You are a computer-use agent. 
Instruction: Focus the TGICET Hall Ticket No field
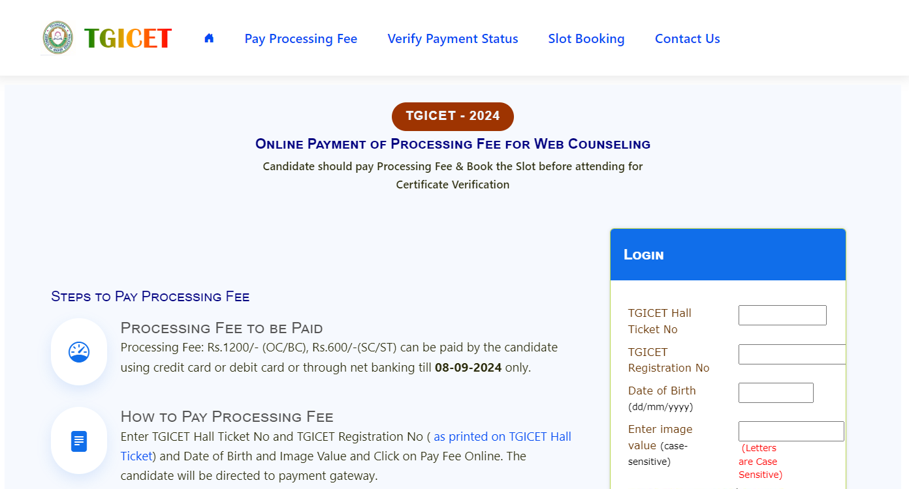click(x=782, y=315)
